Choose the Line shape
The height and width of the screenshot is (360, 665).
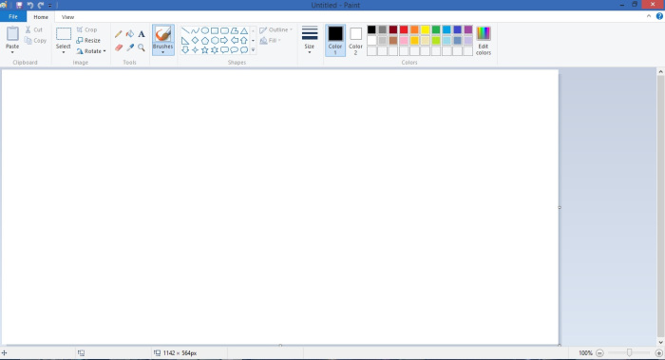click(185, 30)
